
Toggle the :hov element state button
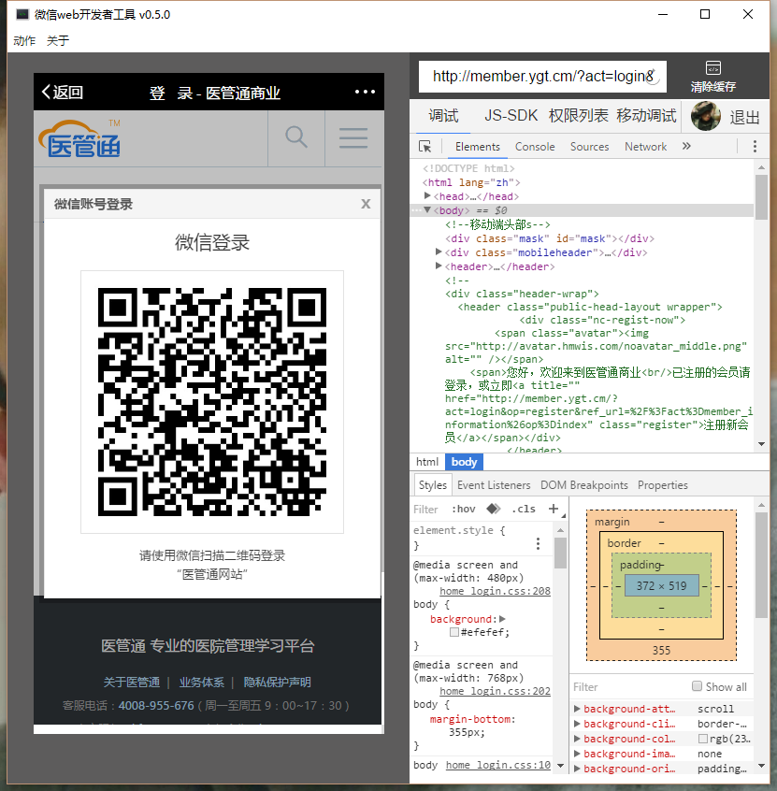pyautogui.click(x=463, y=510)
